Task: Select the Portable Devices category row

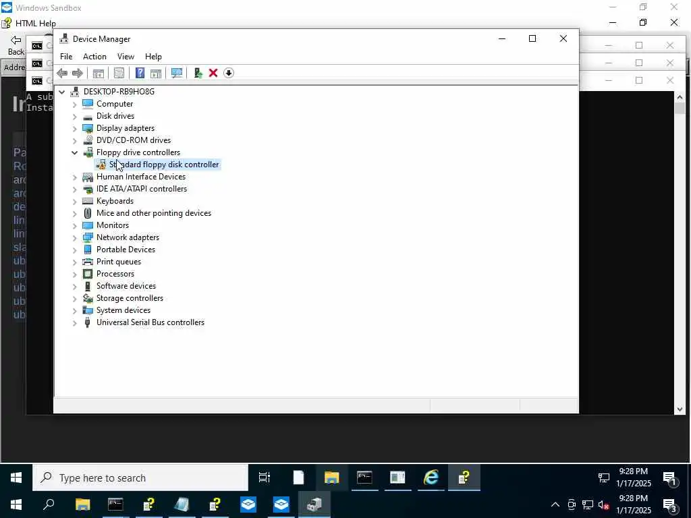Action: [x=126, y=250]
